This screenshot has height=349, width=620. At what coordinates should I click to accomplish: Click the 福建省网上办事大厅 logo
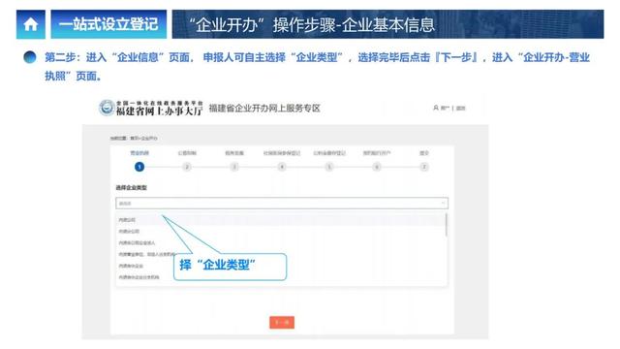[x=151, y=108]
